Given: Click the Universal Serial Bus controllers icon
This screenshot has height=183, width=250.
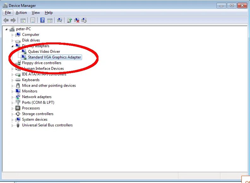Looking at the screenshot, I should pyautogui.click(x=18, y=125).
